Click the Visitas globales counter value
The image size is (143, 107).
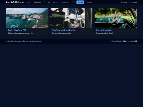click(124, 41)
